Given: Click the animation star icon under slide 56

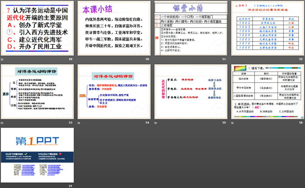Looking at the screenshot, I should point(233,123).
